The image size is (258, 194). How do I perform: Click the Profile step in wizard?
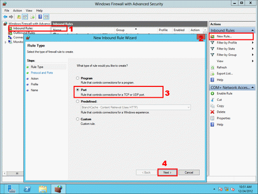pos(35,84)
